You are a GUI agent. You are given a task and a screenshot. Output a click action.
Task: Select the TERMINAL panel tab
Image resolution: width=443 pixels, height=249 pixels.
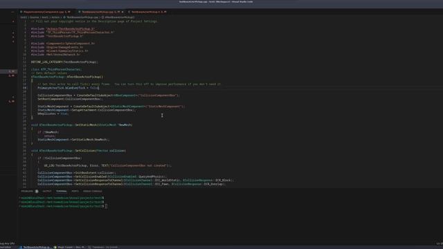[62, 191]
